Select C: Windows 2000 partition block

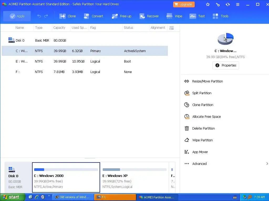66,177
